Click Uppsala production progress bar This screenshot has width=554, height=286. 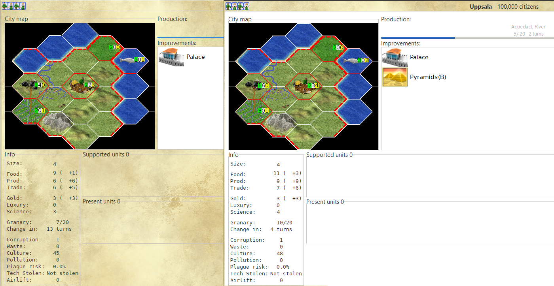point(467,38)
